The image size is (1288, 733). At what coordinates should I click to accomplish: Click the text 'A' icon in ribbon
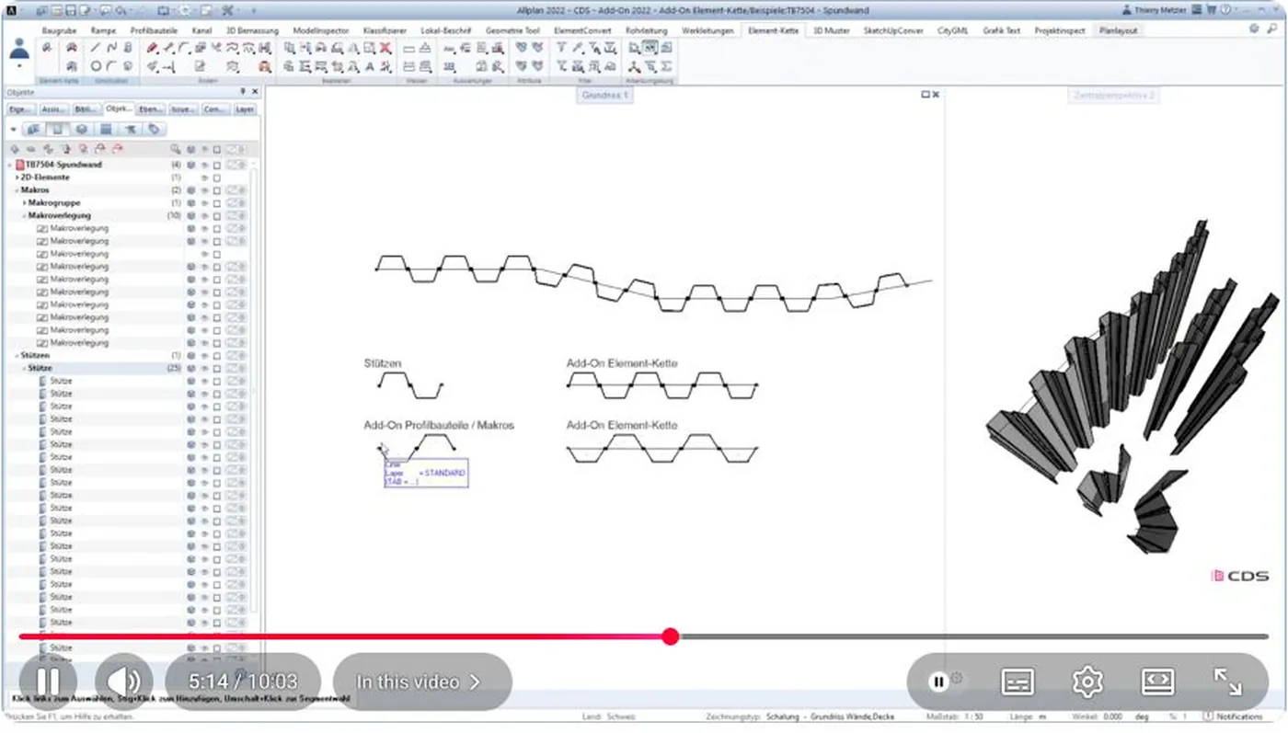[370, 67]
